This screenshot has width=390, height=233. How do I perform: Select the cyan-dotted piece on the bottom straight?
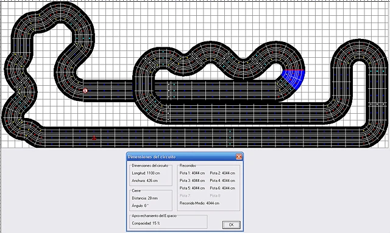coord(230,137)
